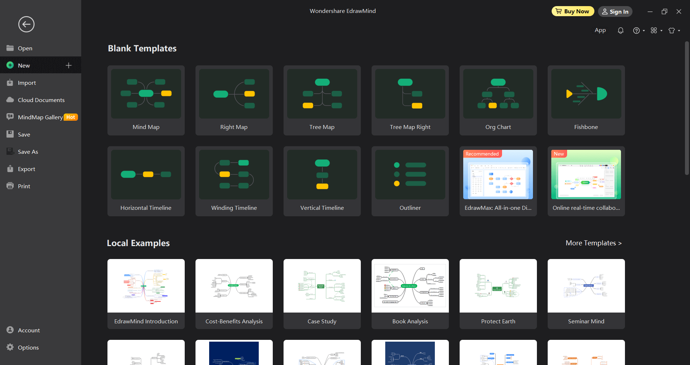Open Cloud Documents section
The image size is (690, 365).
41,100
